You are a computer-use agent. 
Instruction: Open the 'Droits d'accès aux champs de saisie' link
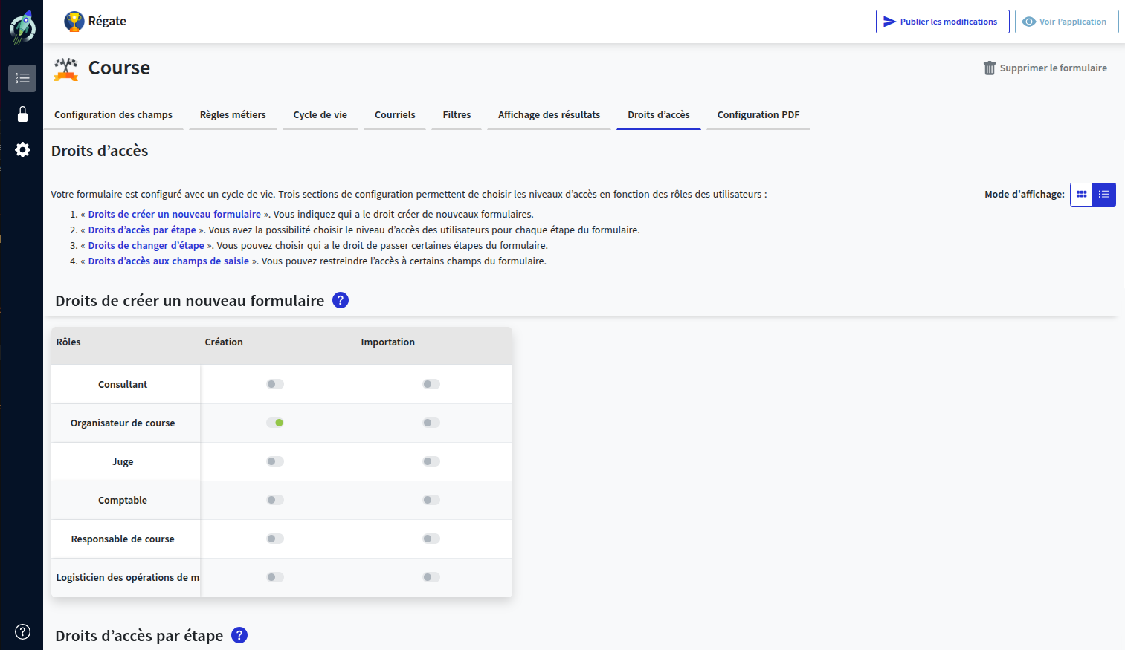(x=169, y=261)
